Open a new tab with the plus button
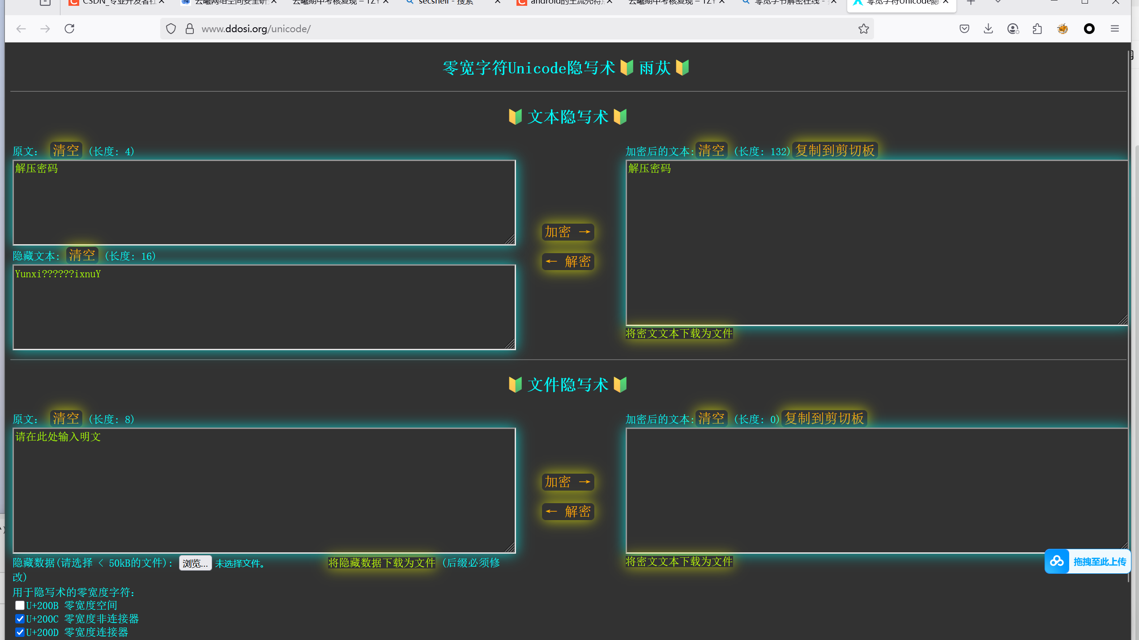 (971, 2)
